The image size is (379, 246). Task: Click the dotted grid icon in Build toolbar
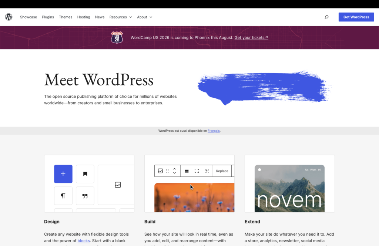point(207,171)
